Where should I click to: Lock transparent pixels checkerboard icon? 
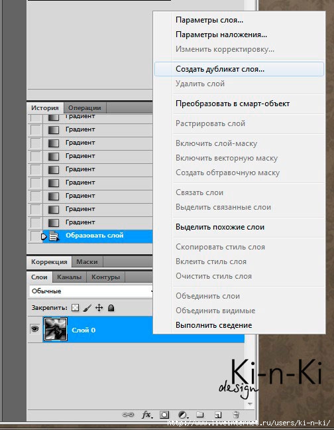pos(75,308)
